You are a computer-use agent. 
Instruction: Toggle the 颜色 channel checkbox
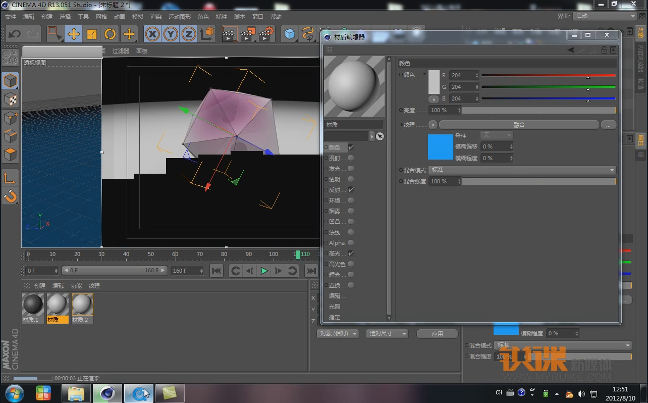(x=351, y=147)
